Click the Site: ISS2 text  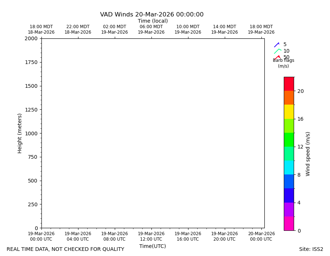coord(311,249)
